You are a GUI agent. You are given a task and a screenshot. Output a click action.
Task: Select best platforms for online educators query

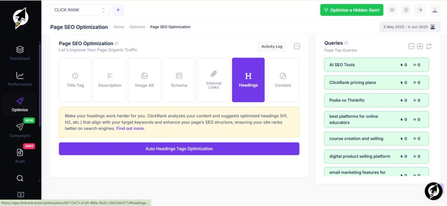[x=377, y=120]
